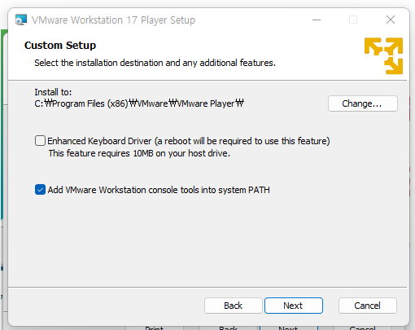
Task: Click the yellow VMware arrows logo
Action: (383, 56)
